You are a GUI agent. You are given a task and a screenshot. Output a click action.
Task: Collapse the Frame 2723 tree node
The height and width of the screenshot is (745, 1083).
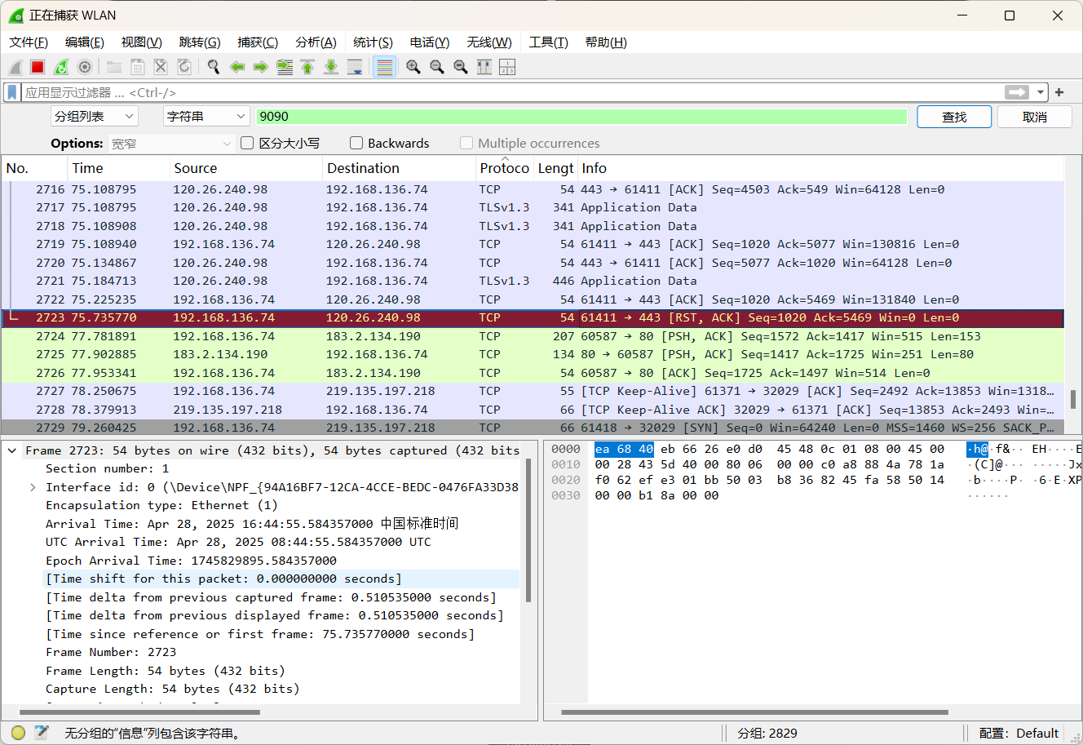coord(12,450)
